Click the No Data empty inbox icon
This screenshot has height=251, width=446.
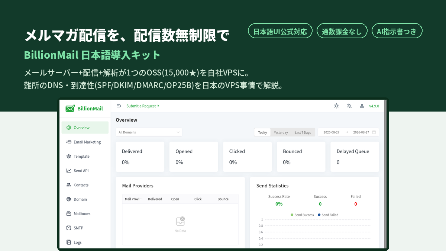(180, 221)
